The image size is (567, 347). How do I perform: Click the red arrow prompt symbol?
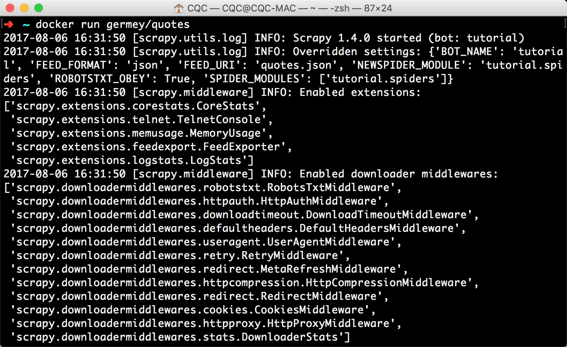pos(9,24)
